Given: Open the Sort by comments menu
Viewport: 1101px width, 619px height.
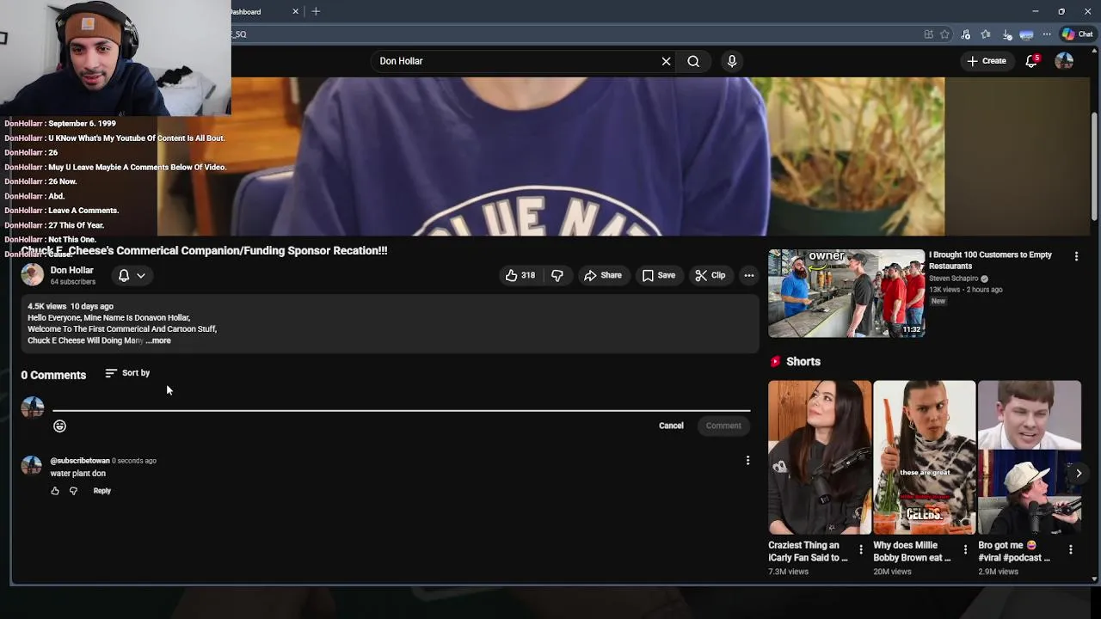Looking at the screenshot, I should click(x=127, y=373).
